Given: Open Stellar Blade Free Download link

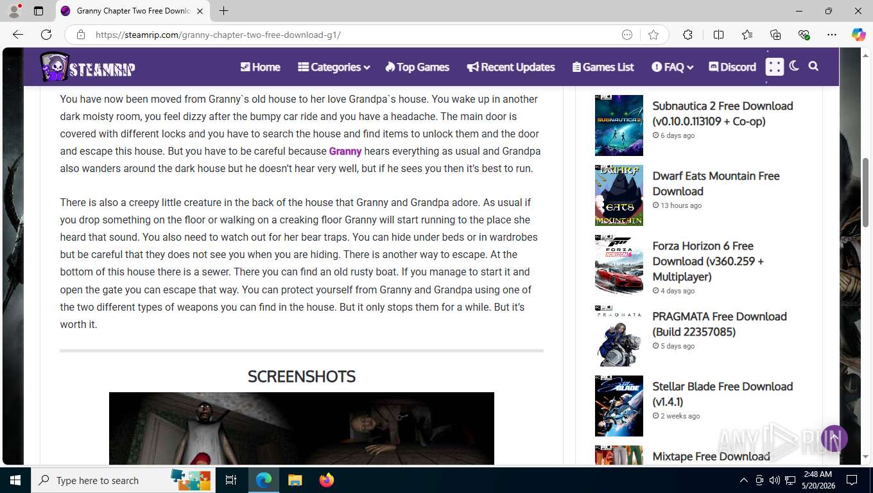Looking at the screenshot, I should click(x=722, y=394).
